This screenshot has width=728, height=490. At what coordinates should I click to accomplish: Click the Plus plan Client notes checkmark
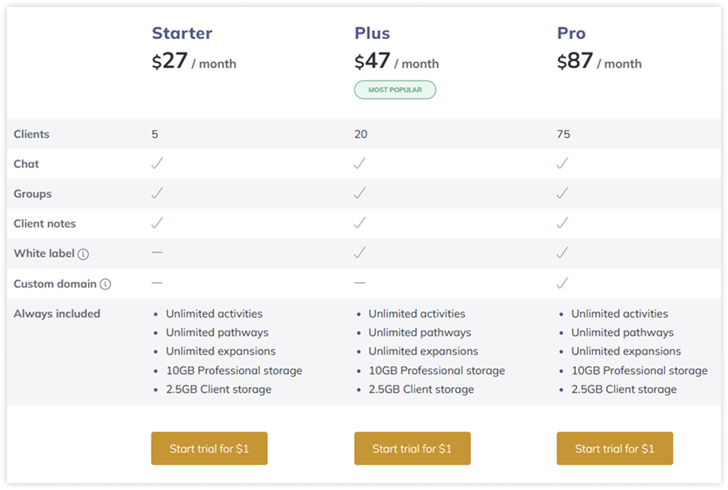click(x=360, y=223)
